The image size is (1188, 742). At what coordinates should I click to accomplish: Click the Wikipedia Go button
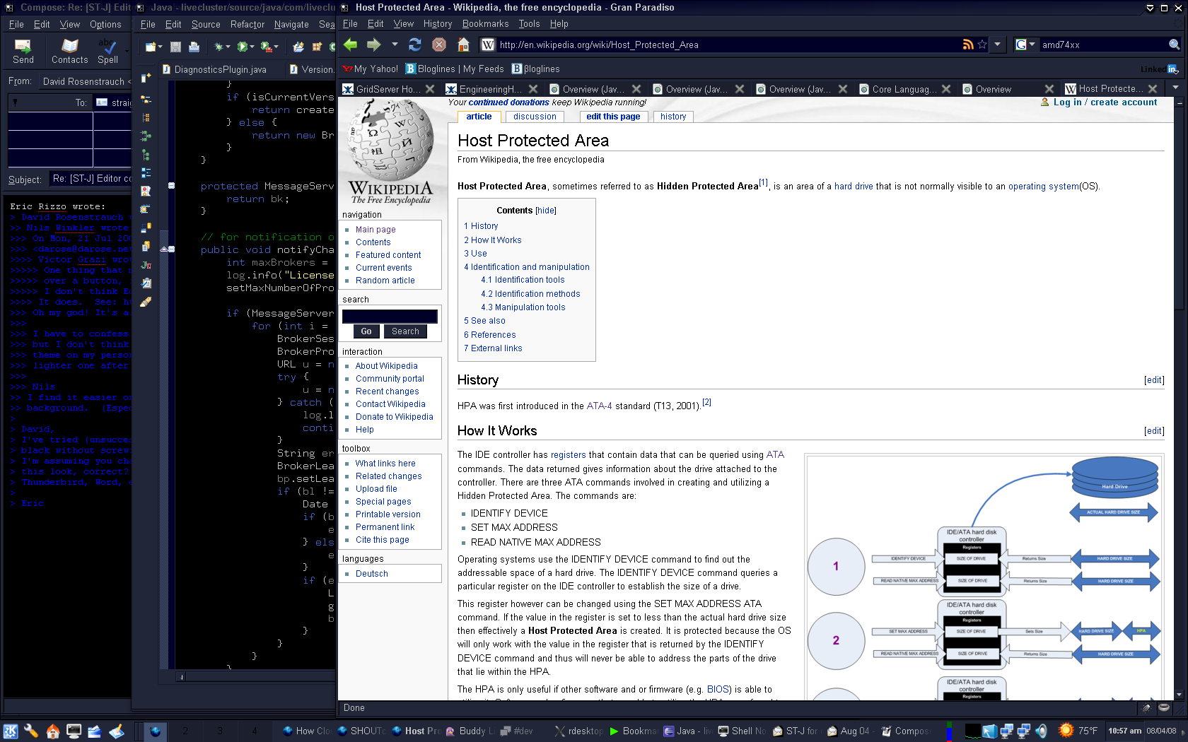point(366,331)
